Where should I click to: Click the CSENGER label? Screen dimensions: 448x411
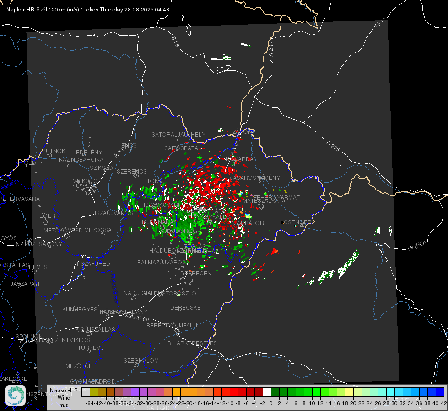[297, 222]
